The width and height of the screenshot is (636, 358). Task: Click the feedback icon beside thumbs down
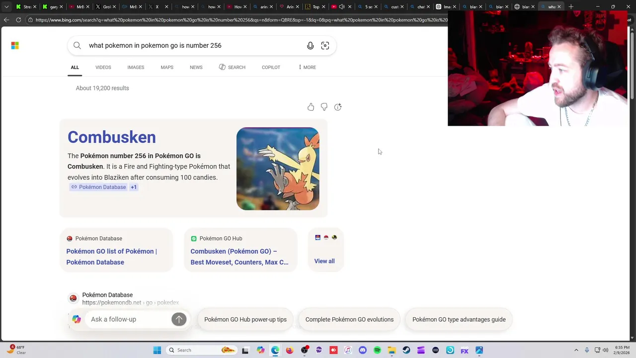pos(338,107)
